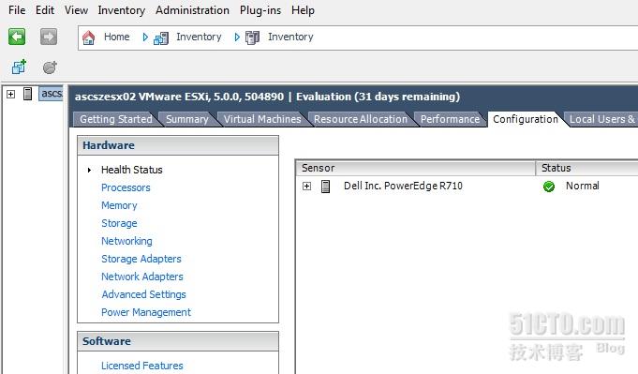Switch to the Summary tab
638x374 pixels.
(x=187, y=119)
